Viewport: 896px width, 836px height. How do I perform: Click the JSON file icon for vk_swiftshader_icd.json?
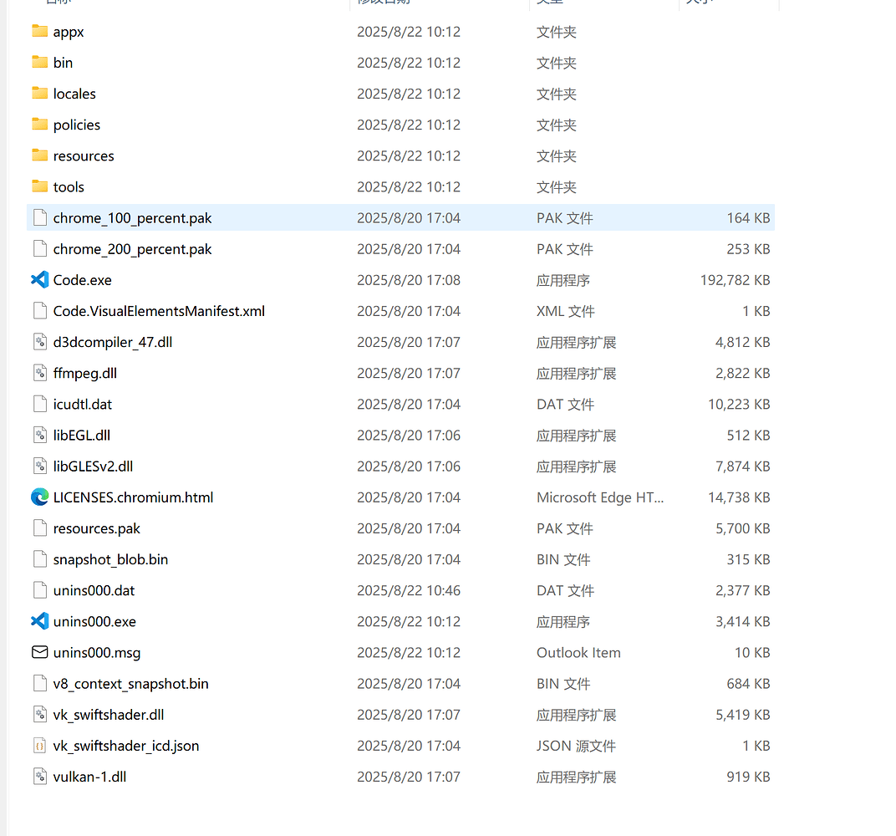(x=39, y=745)
